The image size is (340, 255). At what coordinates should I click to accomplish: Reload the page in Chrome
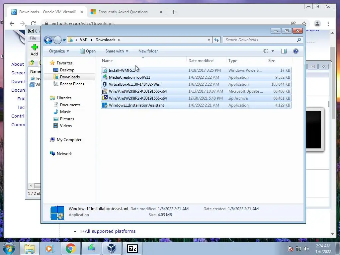click(x=33, y=24)
